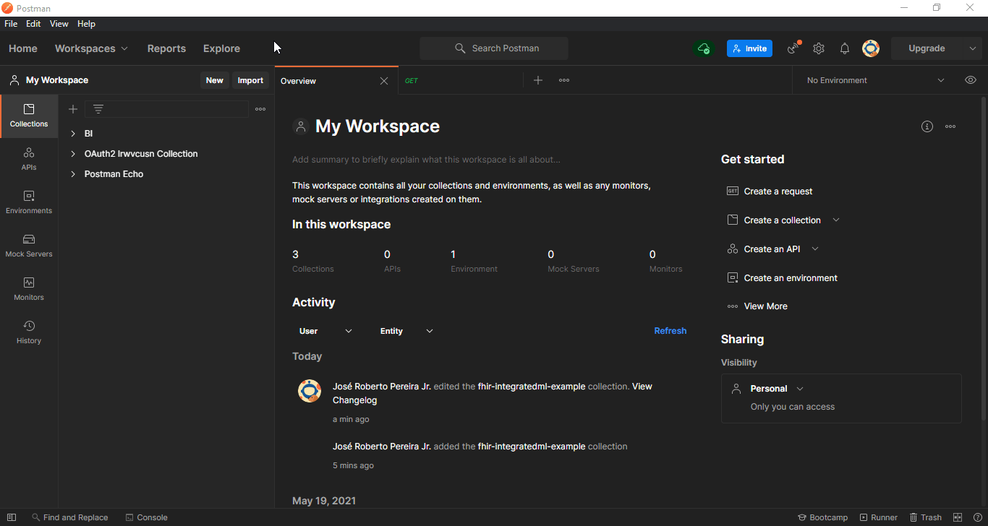Open collections panel more options ellipsis
The height and width of the screenshot is (526, 988).
tap(260, 109)
